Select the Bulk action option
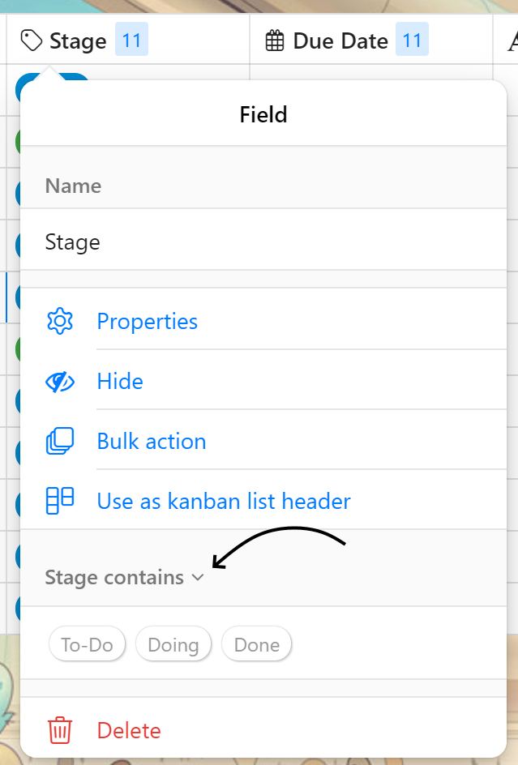This screenshot has width=518, height=765. (152, 441)
